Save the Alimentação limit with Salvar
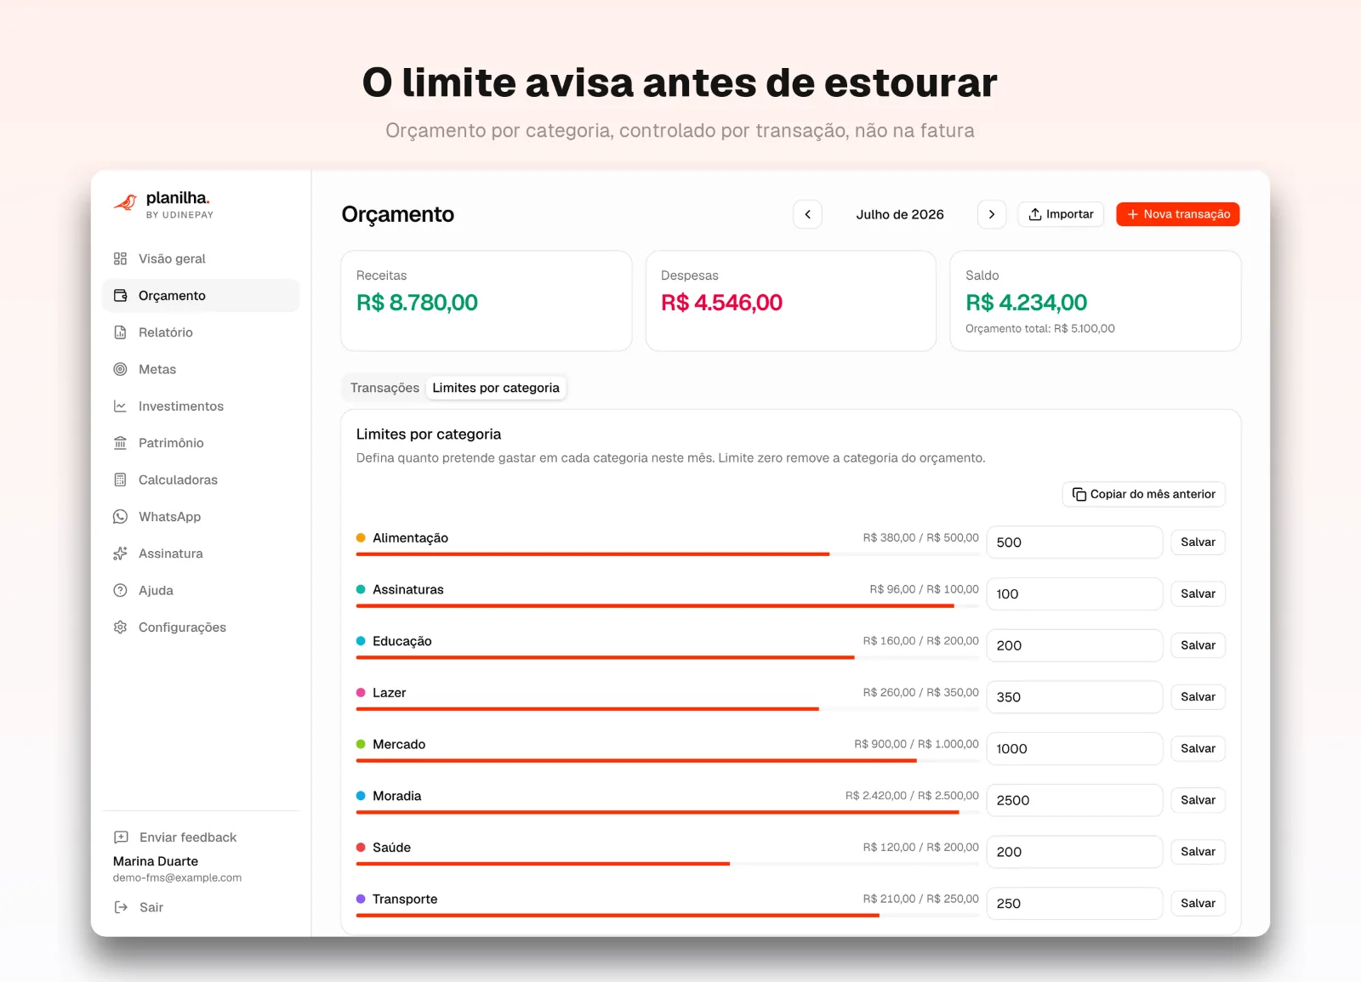Image resolution: width=1361 pixels, height=982 pixels. click(1198, 542)
